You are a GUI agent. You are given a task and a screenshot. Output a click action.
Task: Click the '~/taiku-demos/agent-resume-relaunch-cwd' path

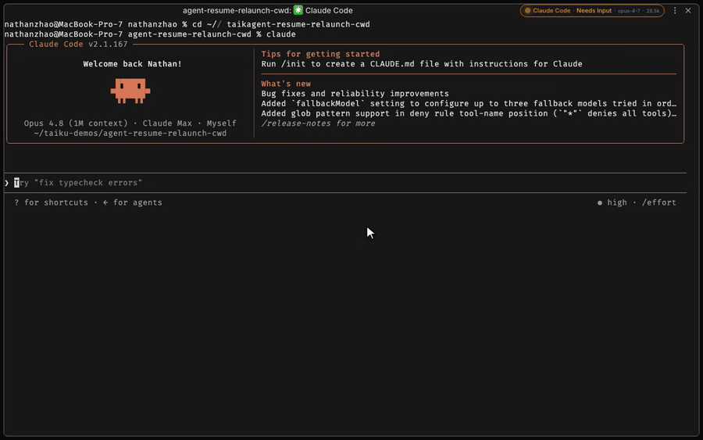tap(130, 133)
